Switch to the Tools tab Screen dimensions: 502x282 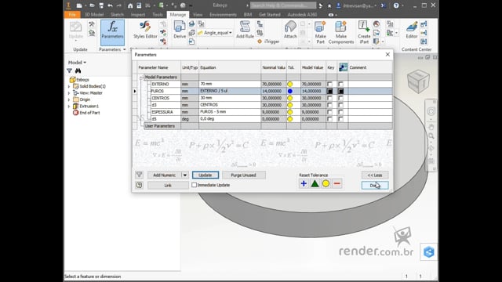(158, 15)
